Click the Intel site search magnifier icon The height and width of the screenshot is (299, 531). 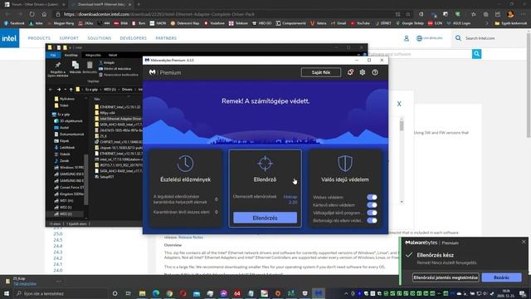(x=458, y=38)
